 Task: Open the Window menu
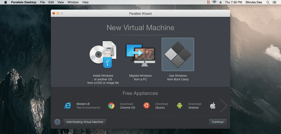[73, 2]
